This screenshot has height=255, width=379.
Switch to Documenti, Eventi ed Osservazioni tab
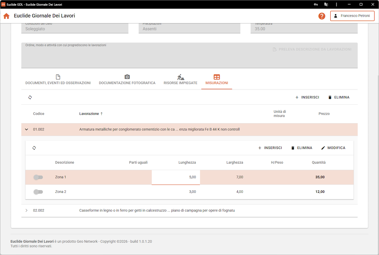coord(58,80)
